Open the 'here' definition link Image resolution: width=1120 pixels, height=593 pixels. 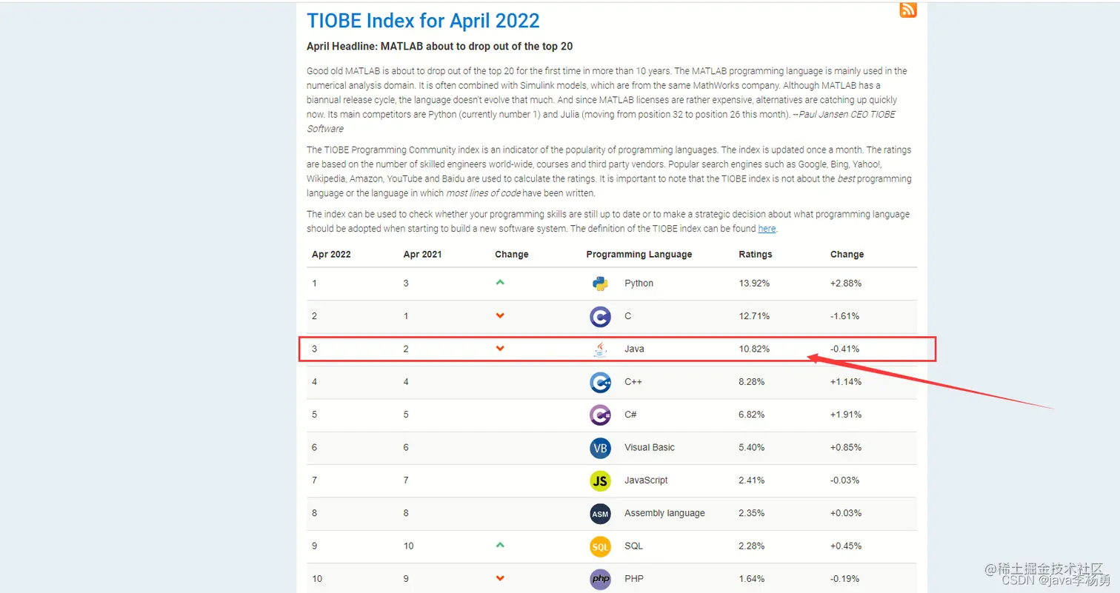(767, 229)
